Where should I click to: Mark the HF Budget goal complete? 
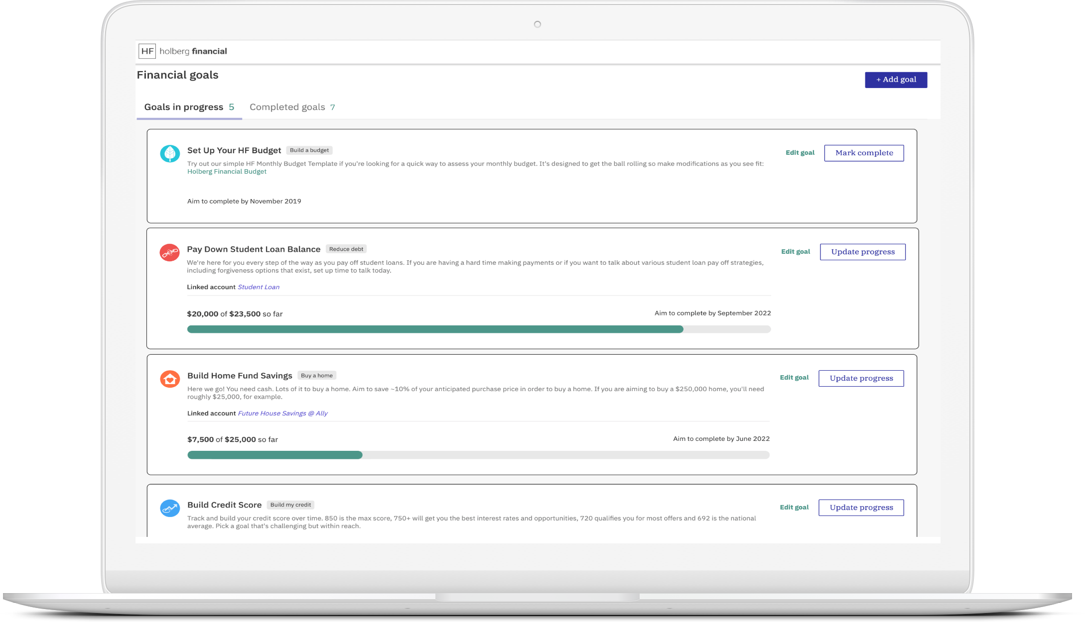pos(864,153)
